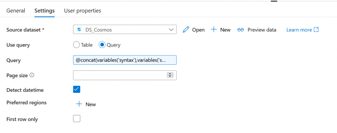Click the Page size info icon
This screenshot has height=133, width=337.
32,75
